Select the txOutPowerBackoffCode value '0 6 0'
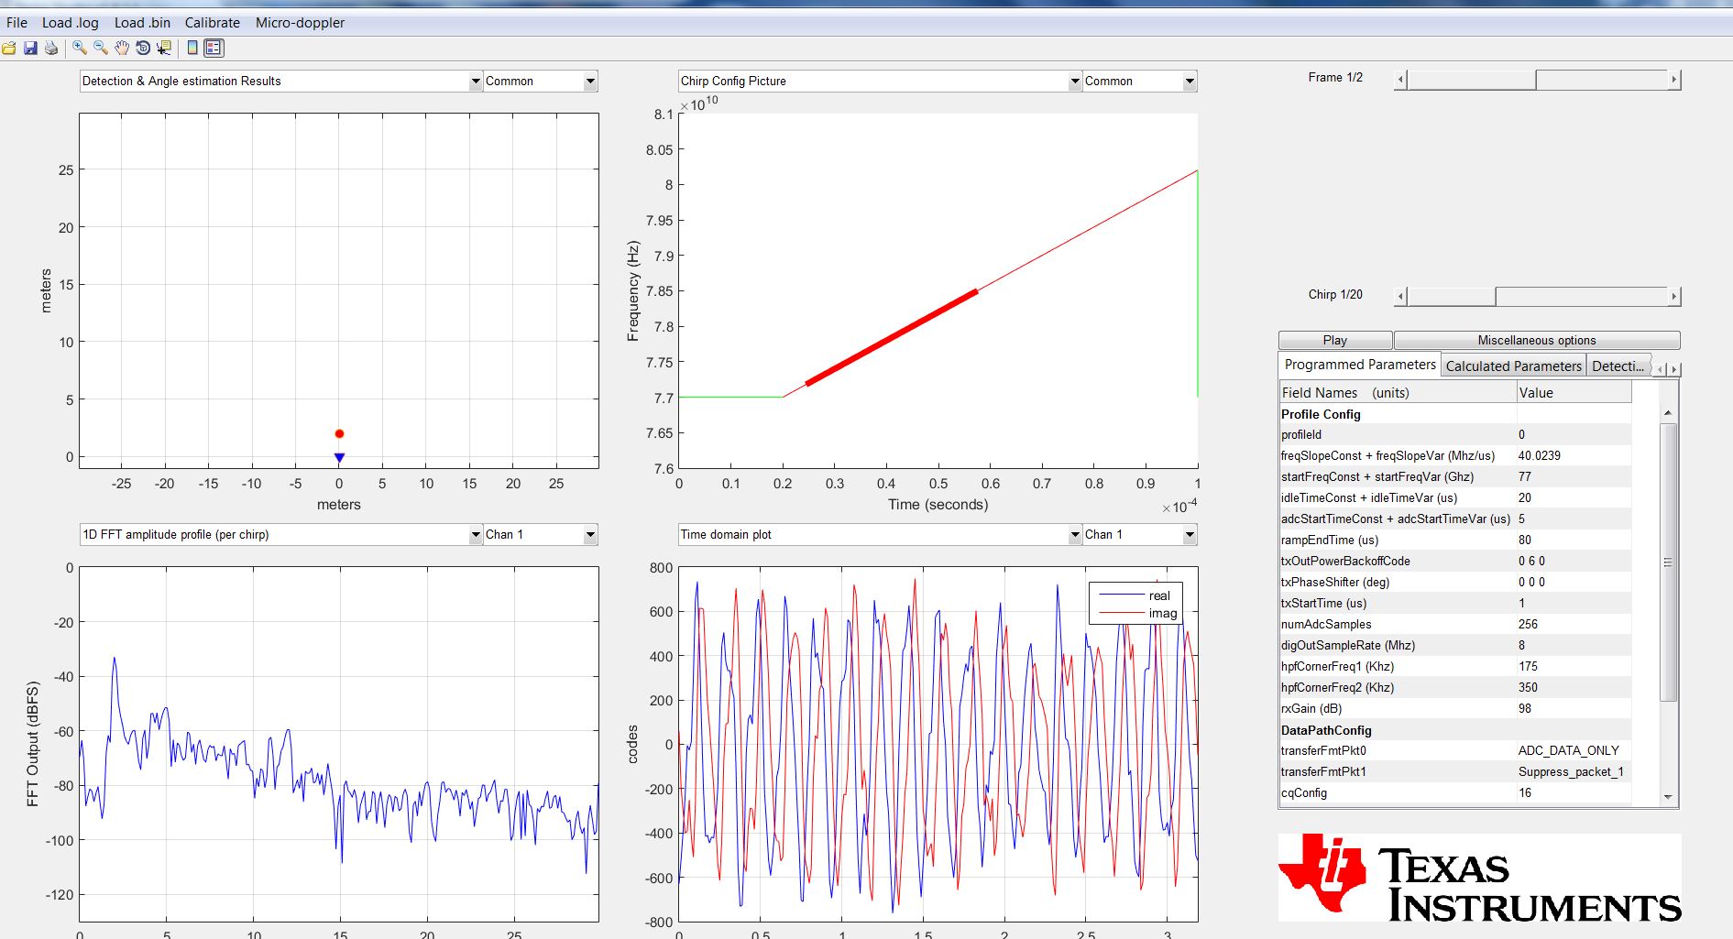 point(1574,562)
